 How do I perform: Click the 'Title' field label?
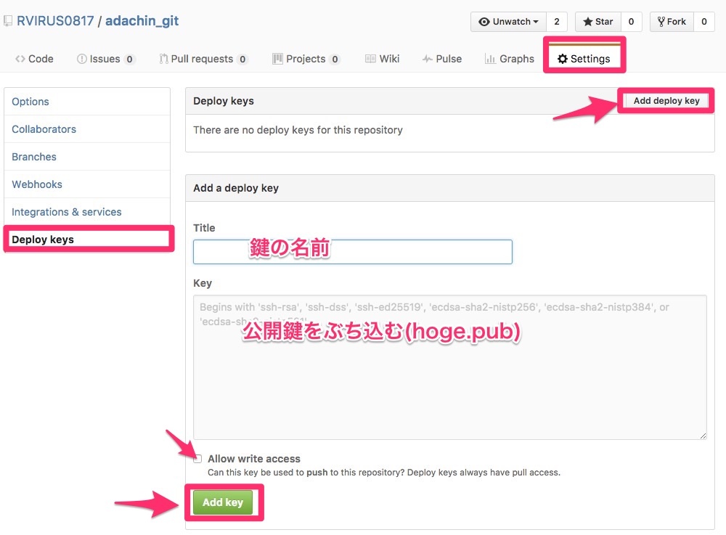pos(204,228)
